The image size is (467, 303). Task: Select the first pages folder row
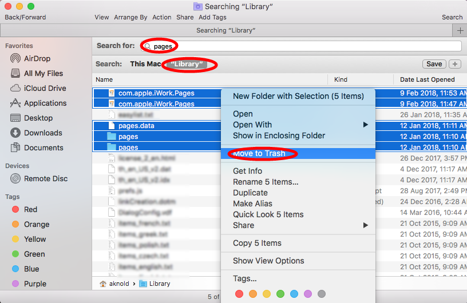(x=157, y=136)
